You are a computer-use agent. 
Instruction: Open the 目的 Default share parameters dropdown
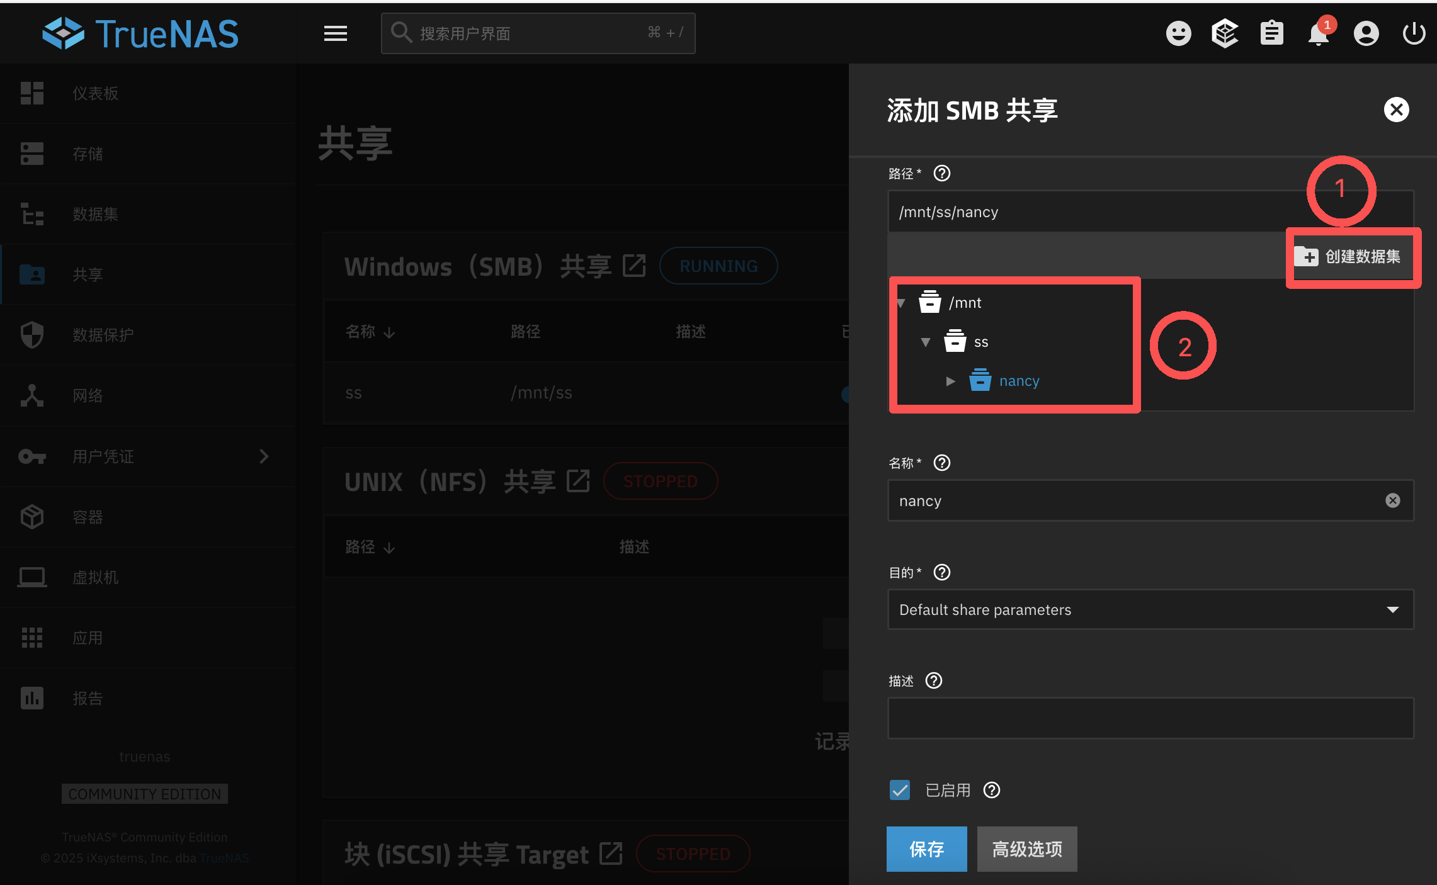pyautogui.click(x=1150, y=609)
